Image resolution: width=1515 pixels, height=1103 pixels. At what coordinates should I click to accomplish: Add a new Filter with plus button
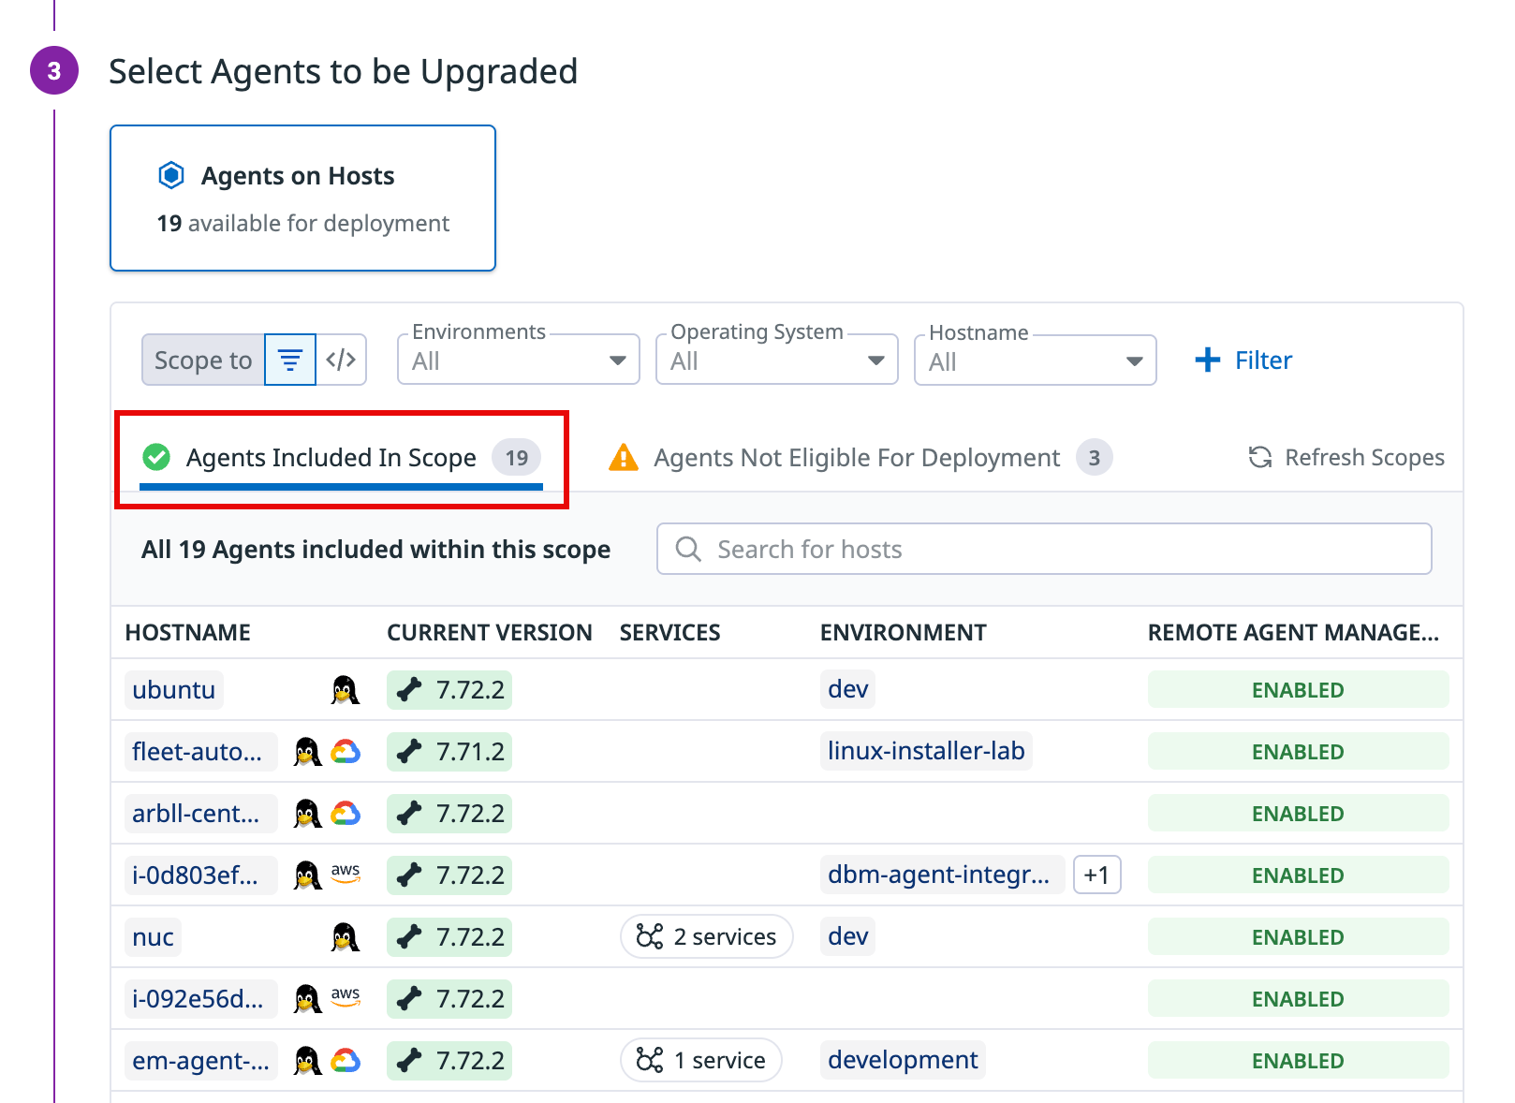click(1243, 360)
